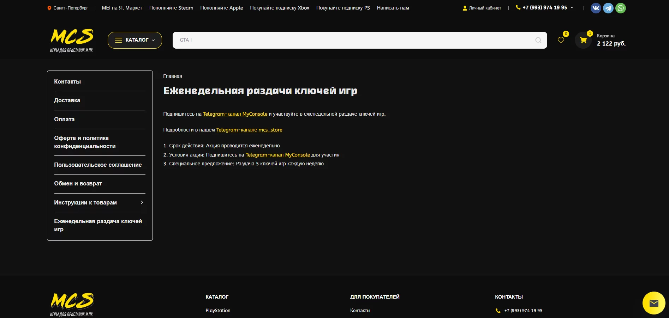Viewport: 669px width, 318px height.
Task: Open Доставка in the sidebar menu
Action: 67,100
